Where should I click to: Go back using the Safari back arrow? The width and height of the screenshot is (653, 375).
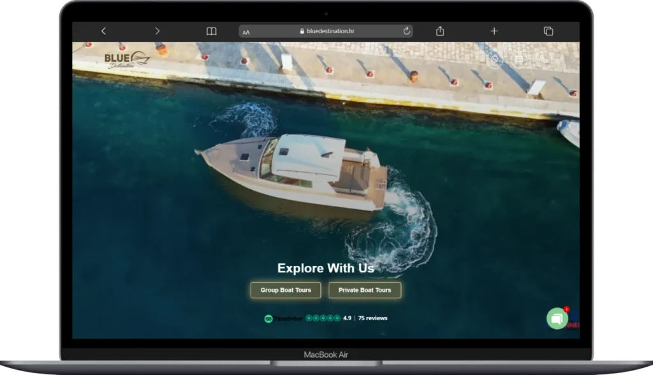tap(103, 31)
